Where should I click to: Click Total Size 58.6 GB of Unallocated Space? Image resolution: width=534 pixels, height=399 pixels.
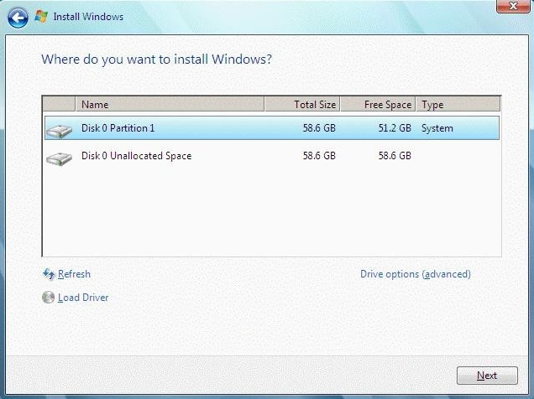(x=319, y=156)
